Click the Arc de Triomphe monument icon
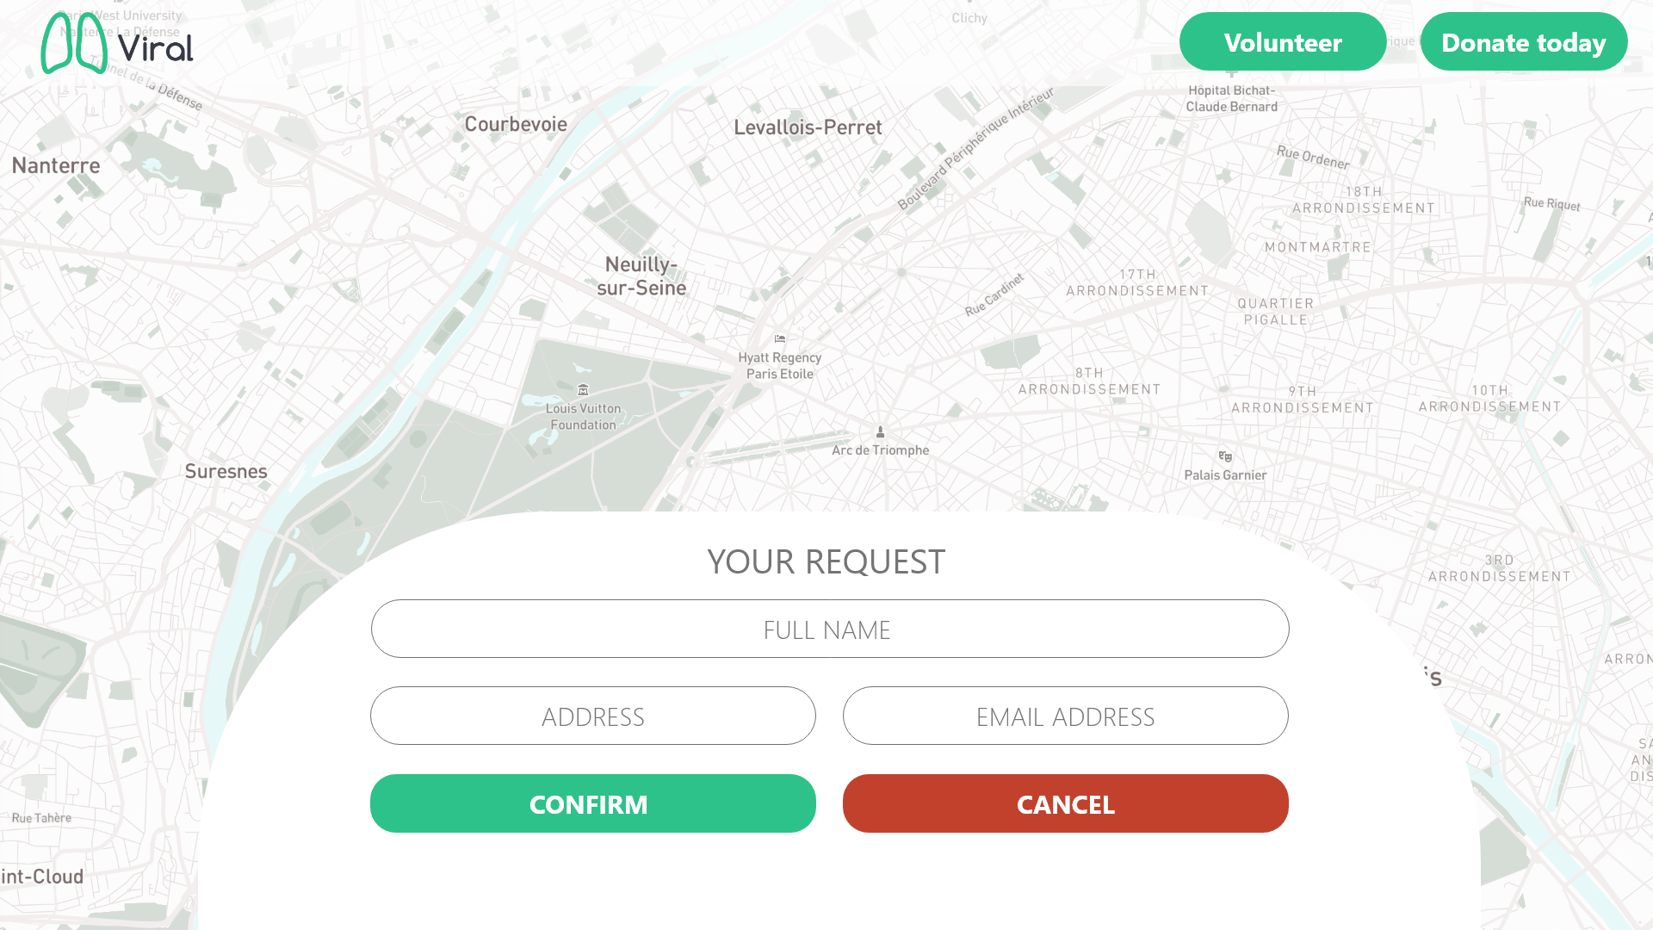Image resolution: width=1653 pixels, height=930 pixels. pyautogui.click(x=880, y=431)
